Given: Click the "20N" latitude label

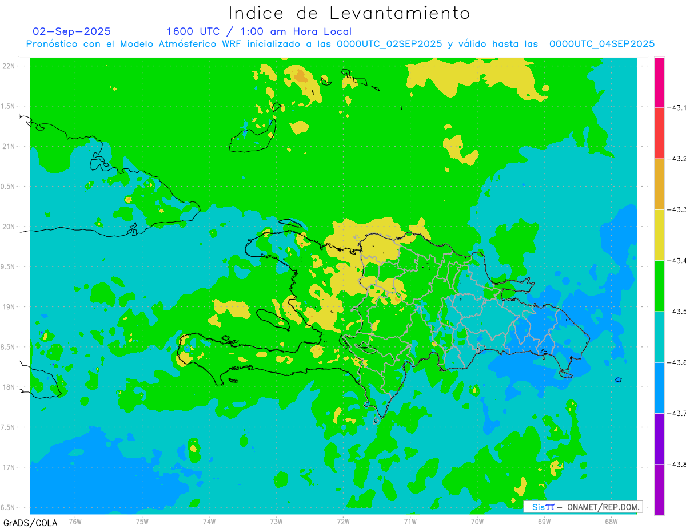Looking at the screenshot, I should (x=10, y=227).
